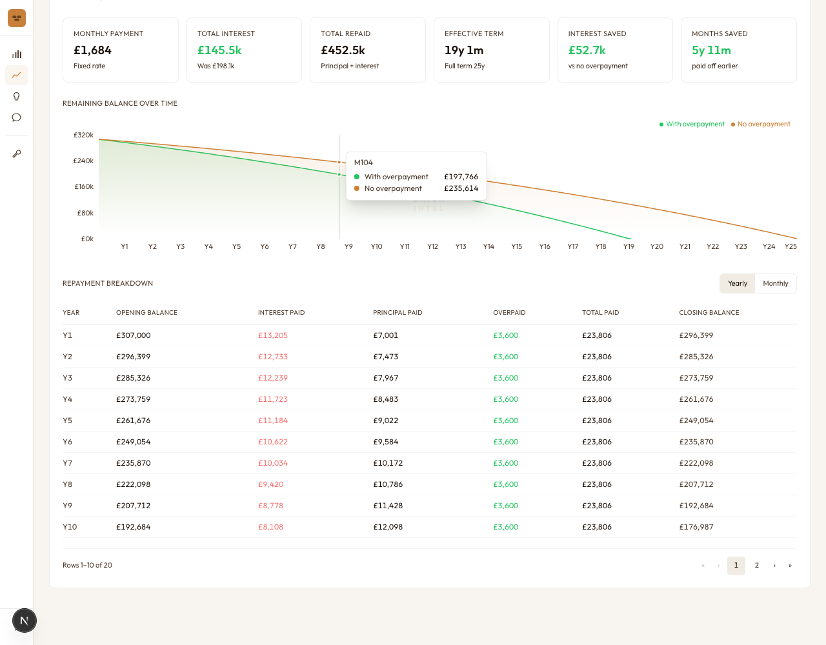This screenshot has height=645, width=826.
Task: Click the Interest Saved summary card
Action: (x=614, y=50)
